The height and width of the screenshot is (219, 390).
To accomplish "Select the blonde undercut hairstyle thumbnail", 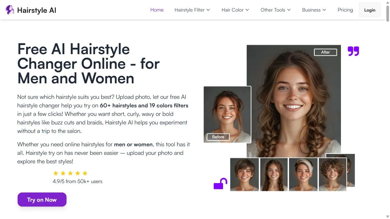I will 303,174.
